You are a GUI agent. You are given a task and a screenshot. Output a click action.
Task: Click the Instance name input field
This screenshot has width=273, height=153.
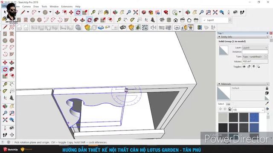pyautogui.click(x=255, y=52)
